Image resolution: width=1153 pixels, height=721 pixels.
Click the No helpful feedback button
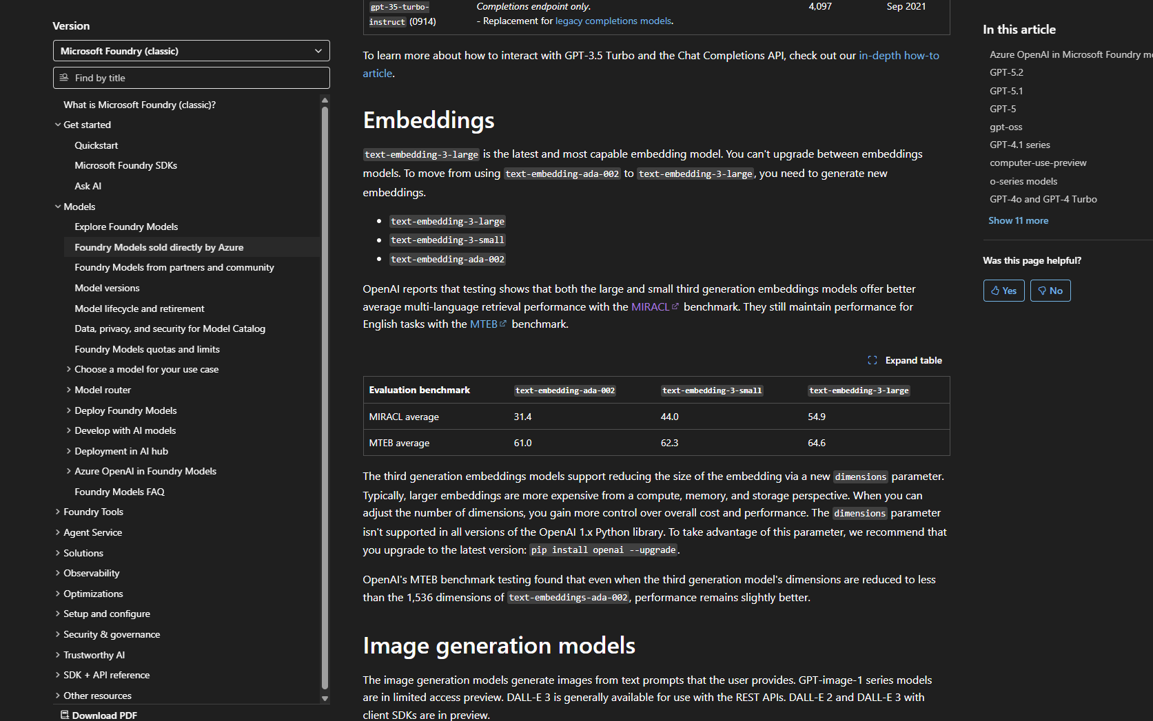(1050, 291)
